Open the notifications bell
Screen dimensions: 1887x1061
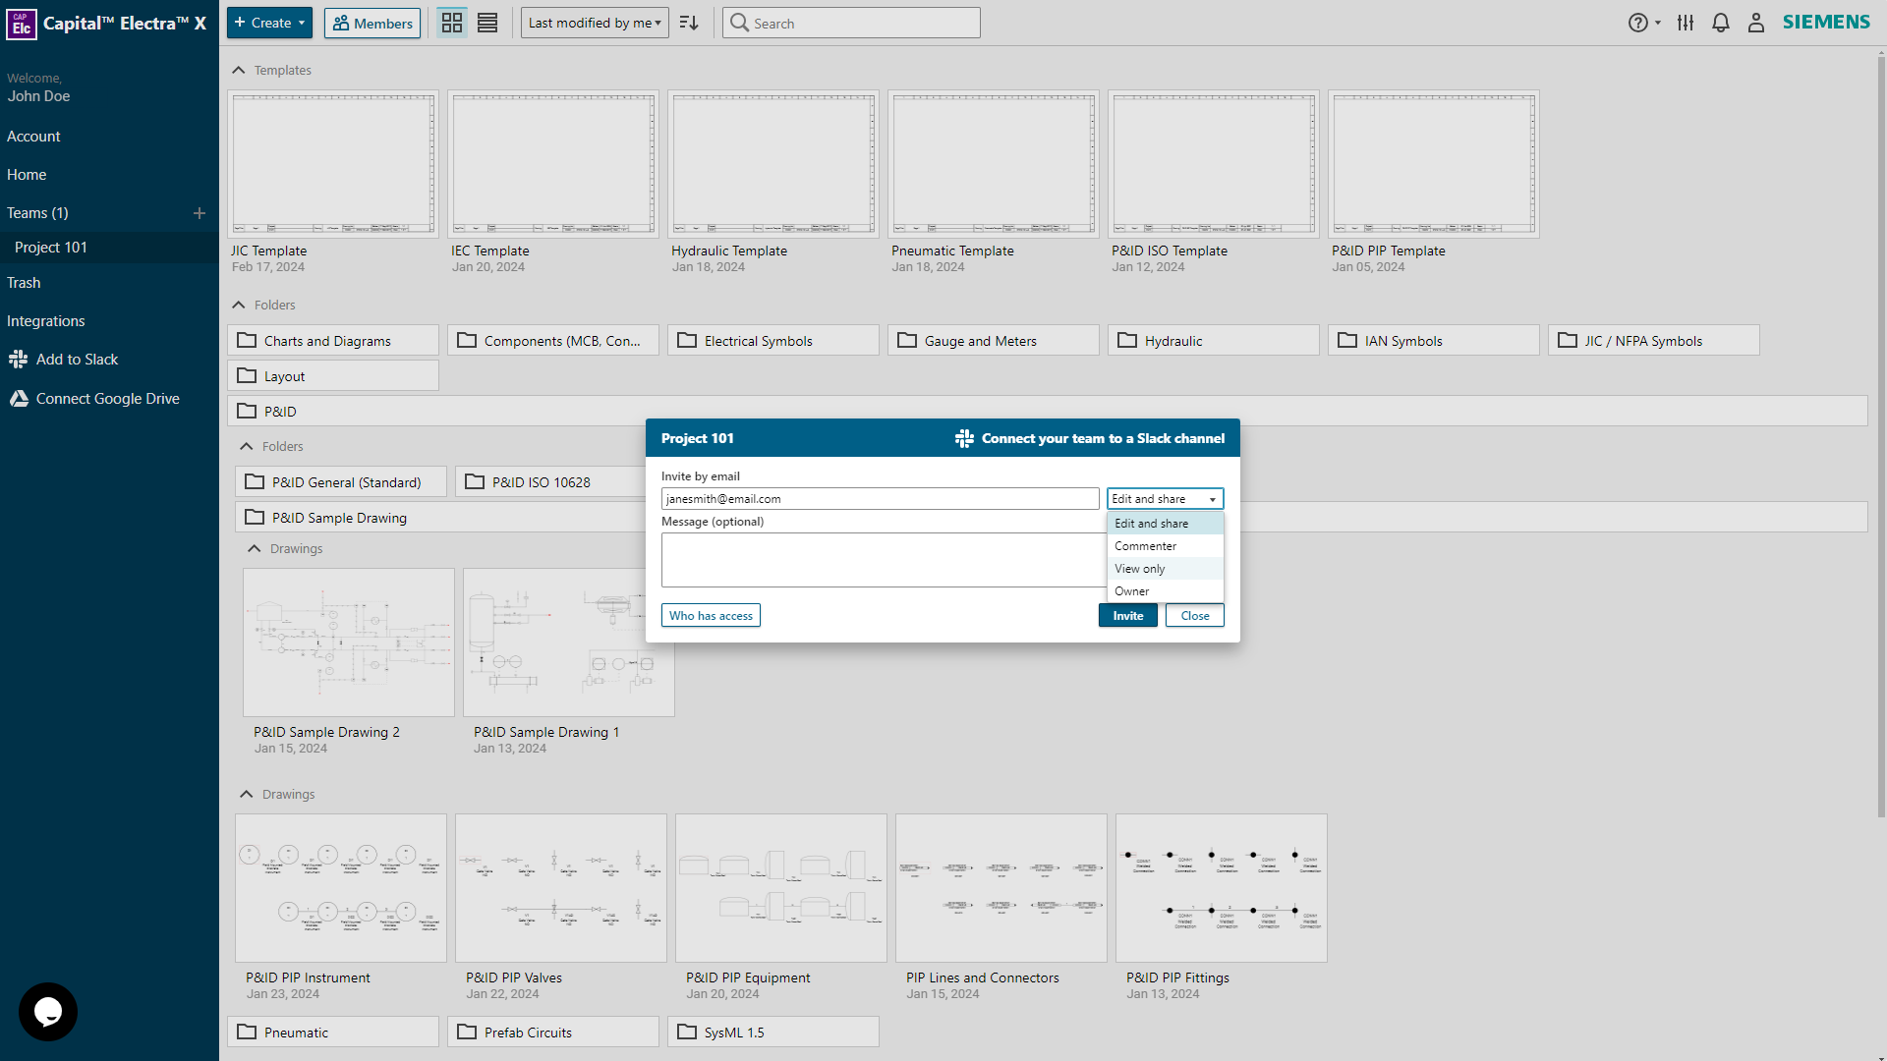pyautogui.click(x=1721, y=22)
